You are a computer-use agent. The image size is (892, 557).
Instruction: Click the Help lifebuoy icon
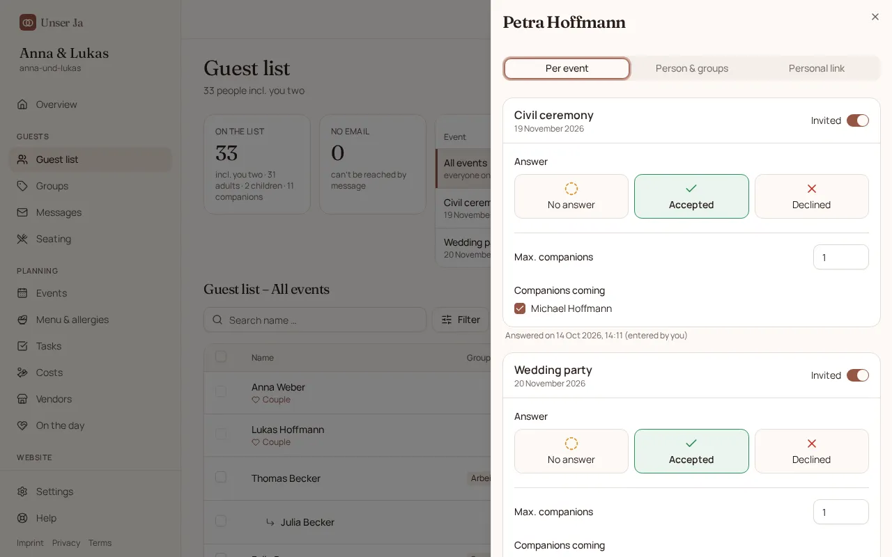click(22, 518)
